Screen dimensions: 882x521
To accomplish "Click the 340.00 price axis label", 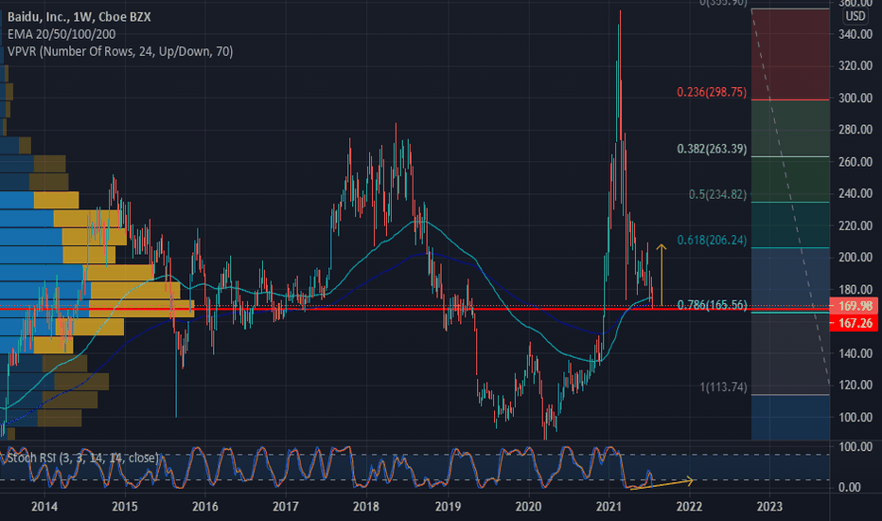I will click(855, 34).
